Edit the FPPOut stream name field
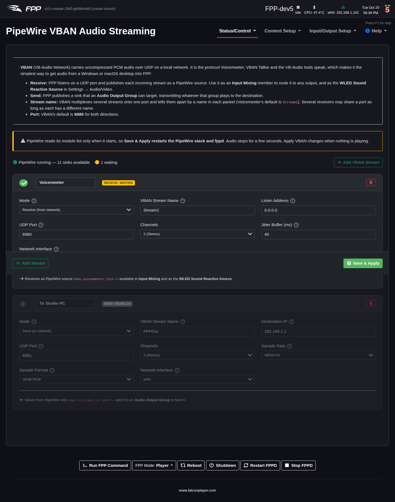 click(197, 331)
